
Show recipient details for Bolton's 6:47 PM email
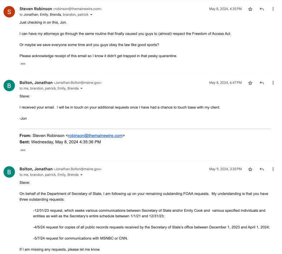pyautogui.click(x=82, y=89)
